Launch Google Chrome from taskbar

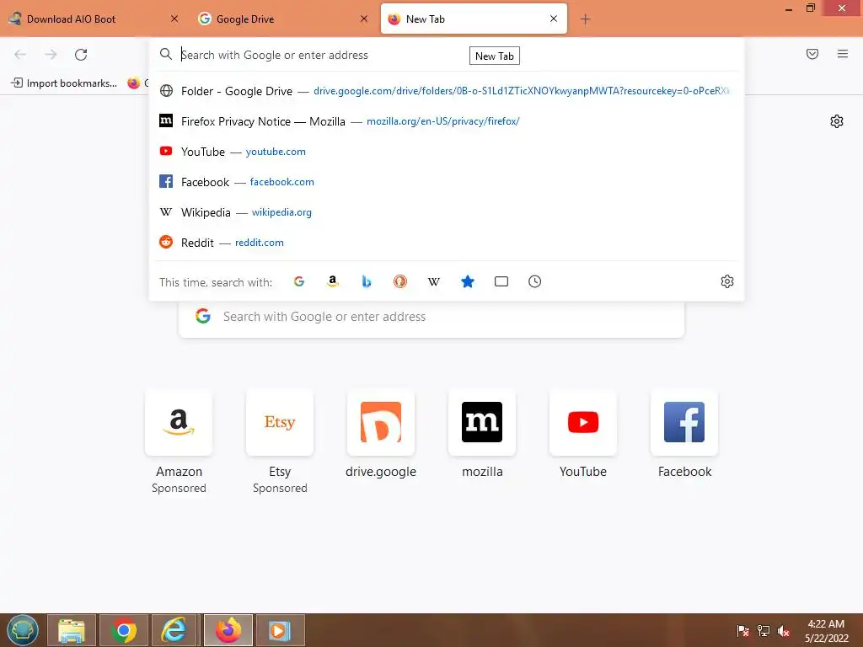tap(123, 630)
